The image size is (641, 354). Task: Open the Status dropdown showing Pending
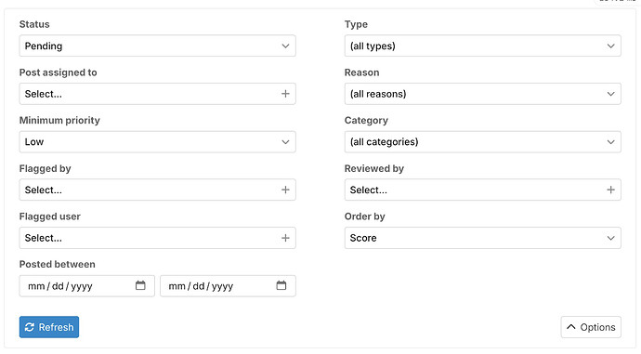157,46
